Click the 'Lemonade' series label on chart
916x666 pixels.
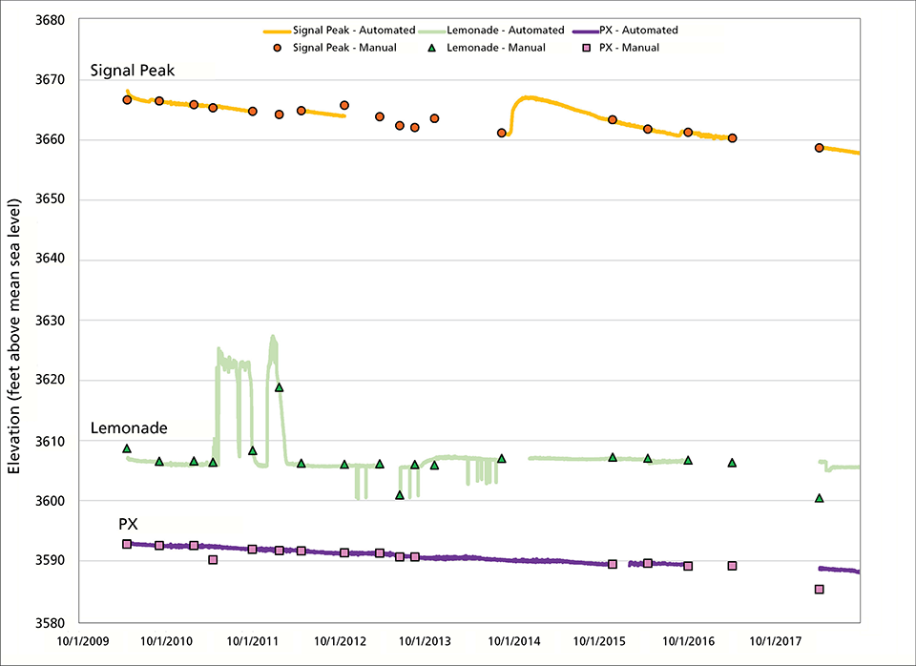point(129,428)
